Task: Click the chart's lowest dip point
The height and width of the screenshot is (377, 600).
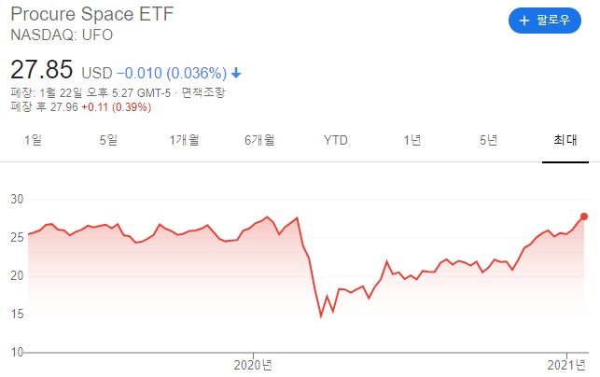Action: (x=321, y=315)
